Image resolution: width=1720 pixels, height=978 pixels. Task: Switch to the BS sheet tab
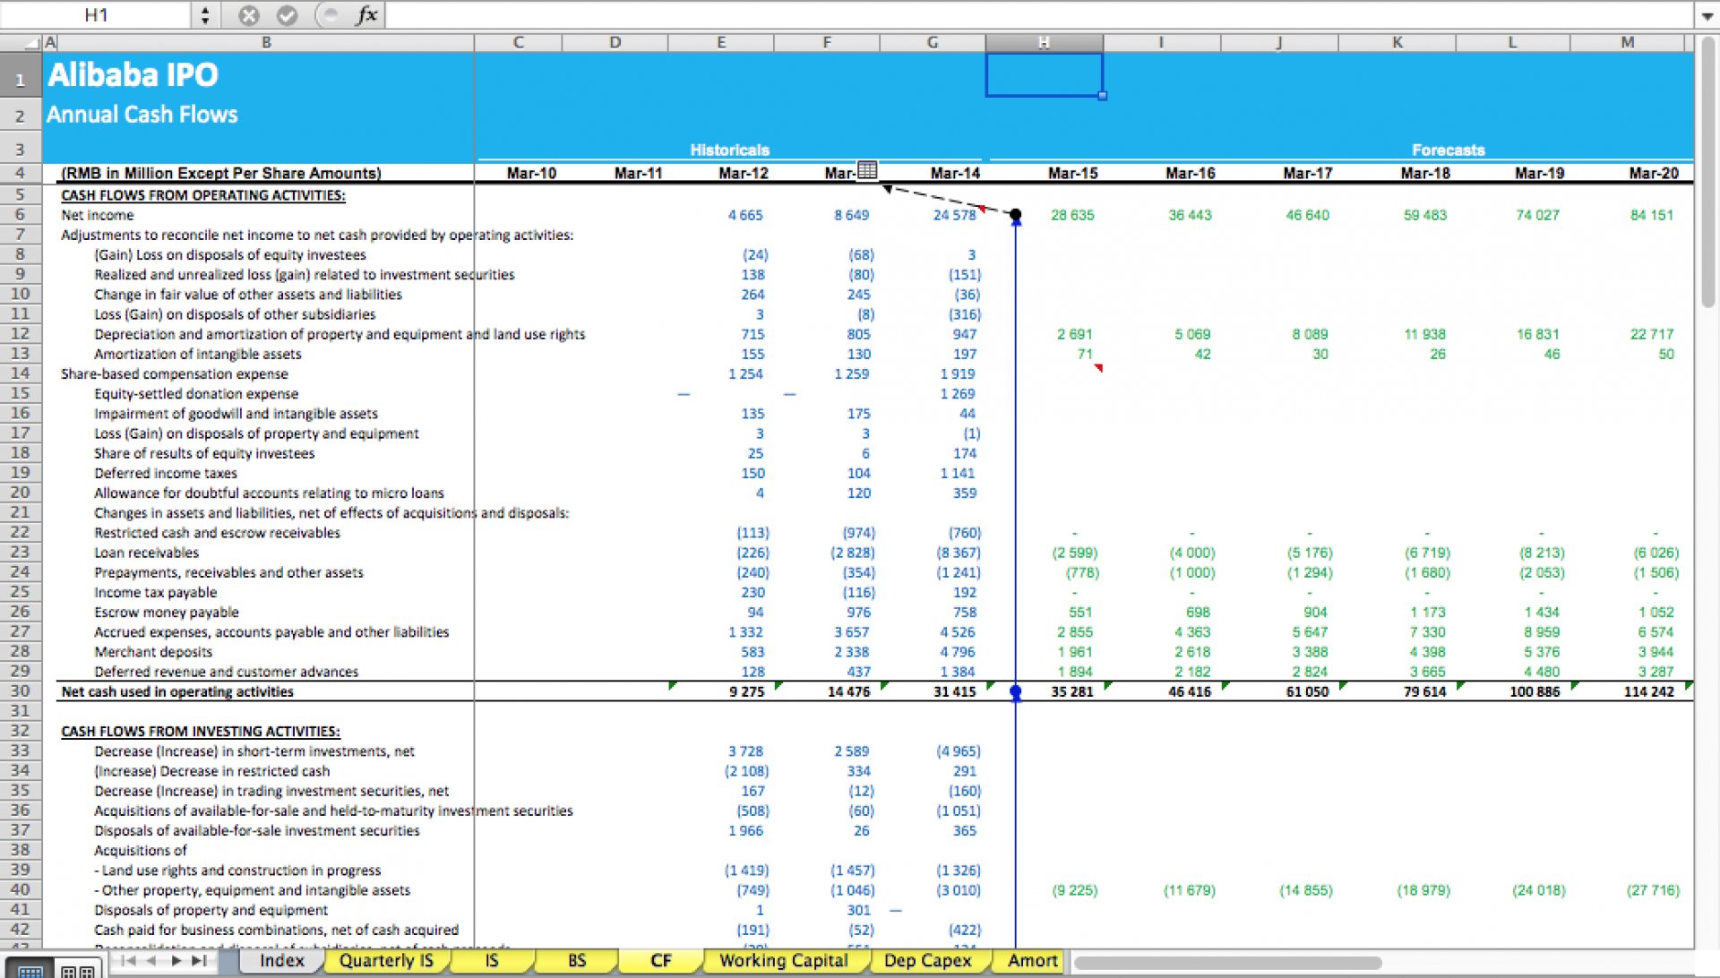click(576, 960)
